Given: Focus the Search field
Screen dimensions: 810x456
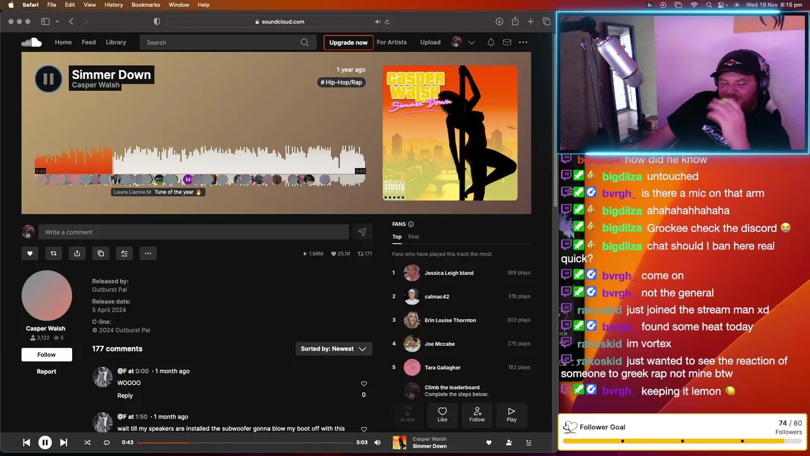Looking at the screenshot, I should click(228, 42).
